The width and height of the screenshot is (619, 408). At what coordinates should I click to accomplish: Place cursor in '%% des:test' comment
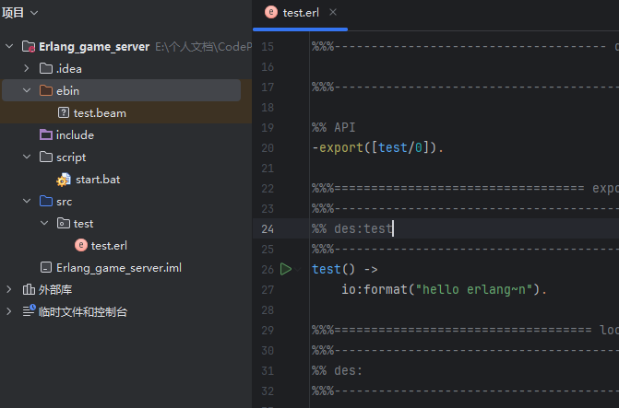tap(352, 228)
